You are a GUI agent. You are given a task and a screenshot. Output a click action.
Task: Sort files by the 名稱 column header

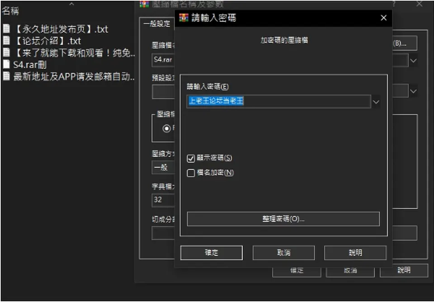coord(10,11)
